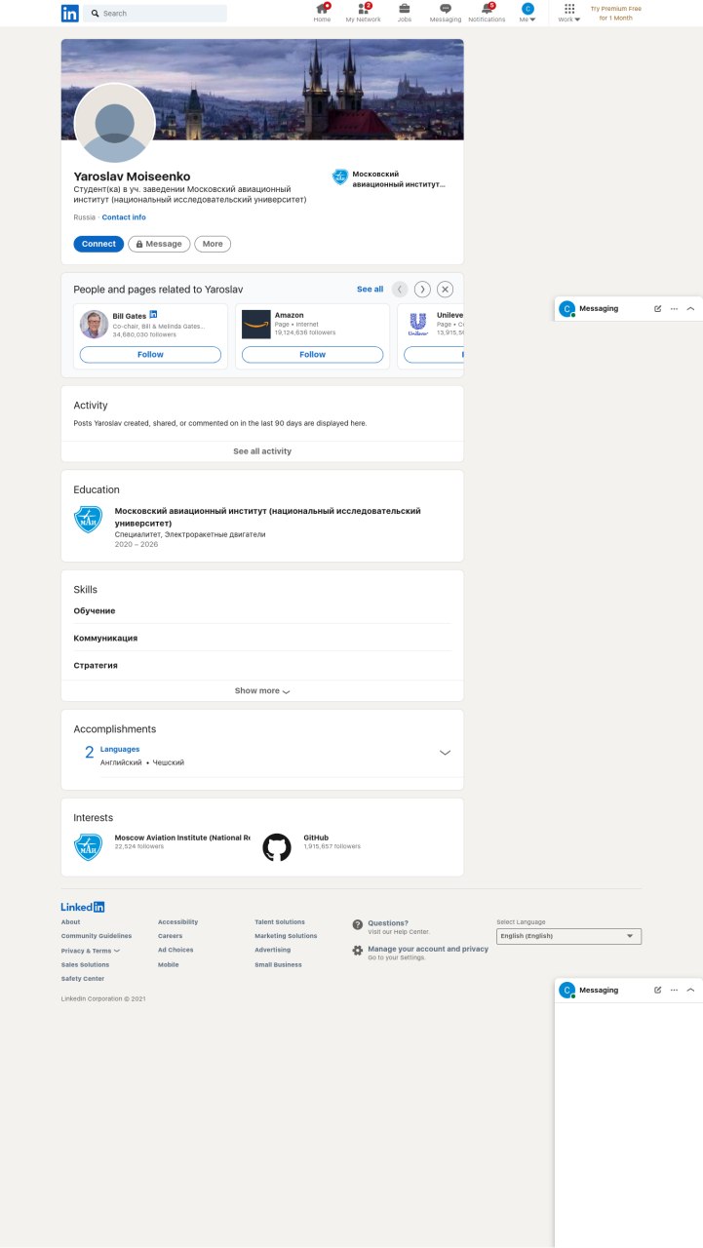Select the Коммуникация skill

tap(105, 638)
